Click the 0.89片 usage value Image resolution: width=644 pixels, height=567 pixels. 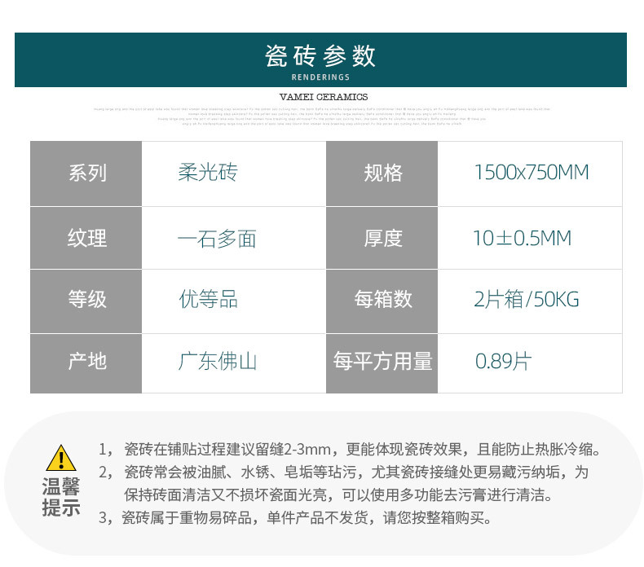(x=503, y=362)
